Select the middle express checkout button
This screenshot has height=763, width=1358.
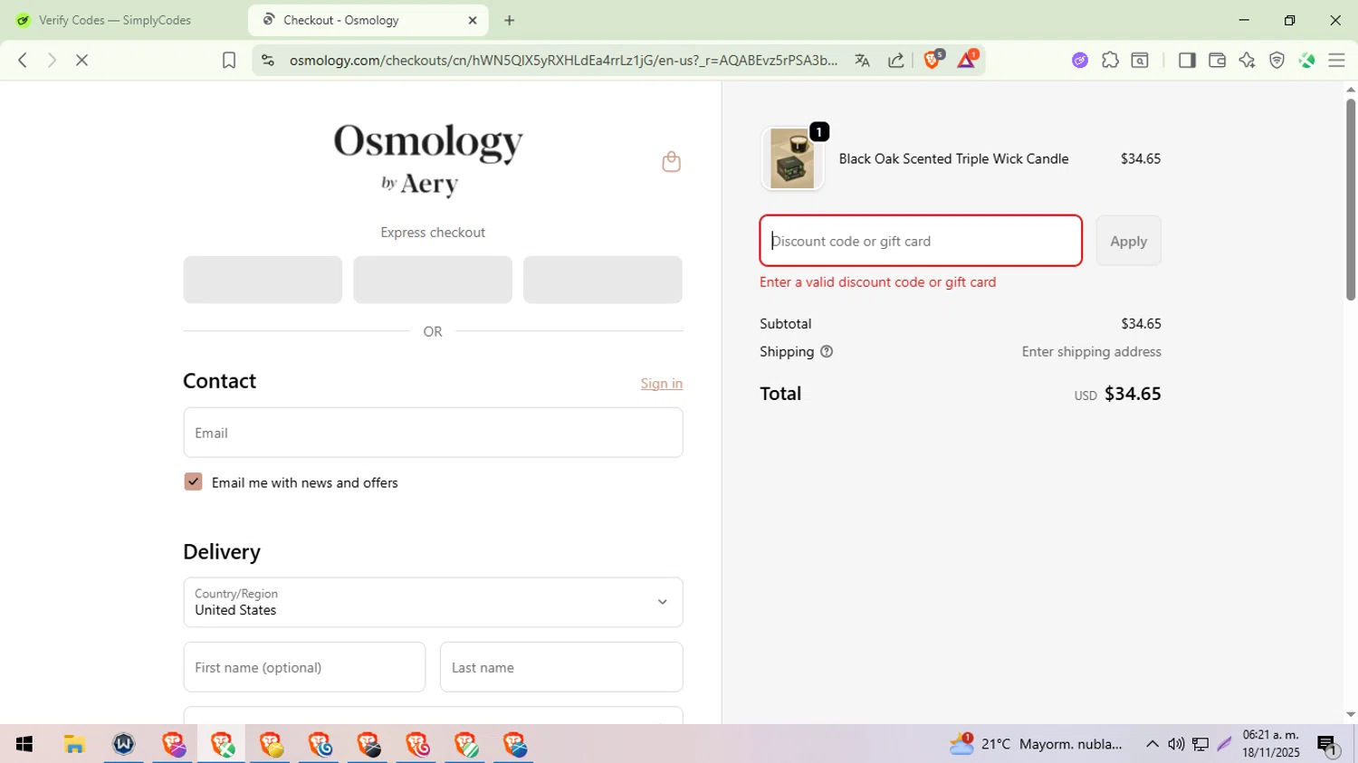pos(433,280)
